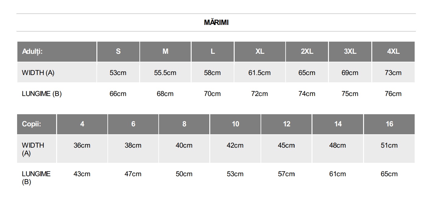Select the 47cm length value for size 6
This screenshot has height=209, width=429.
pyautogui.click(x=133, y=174)
